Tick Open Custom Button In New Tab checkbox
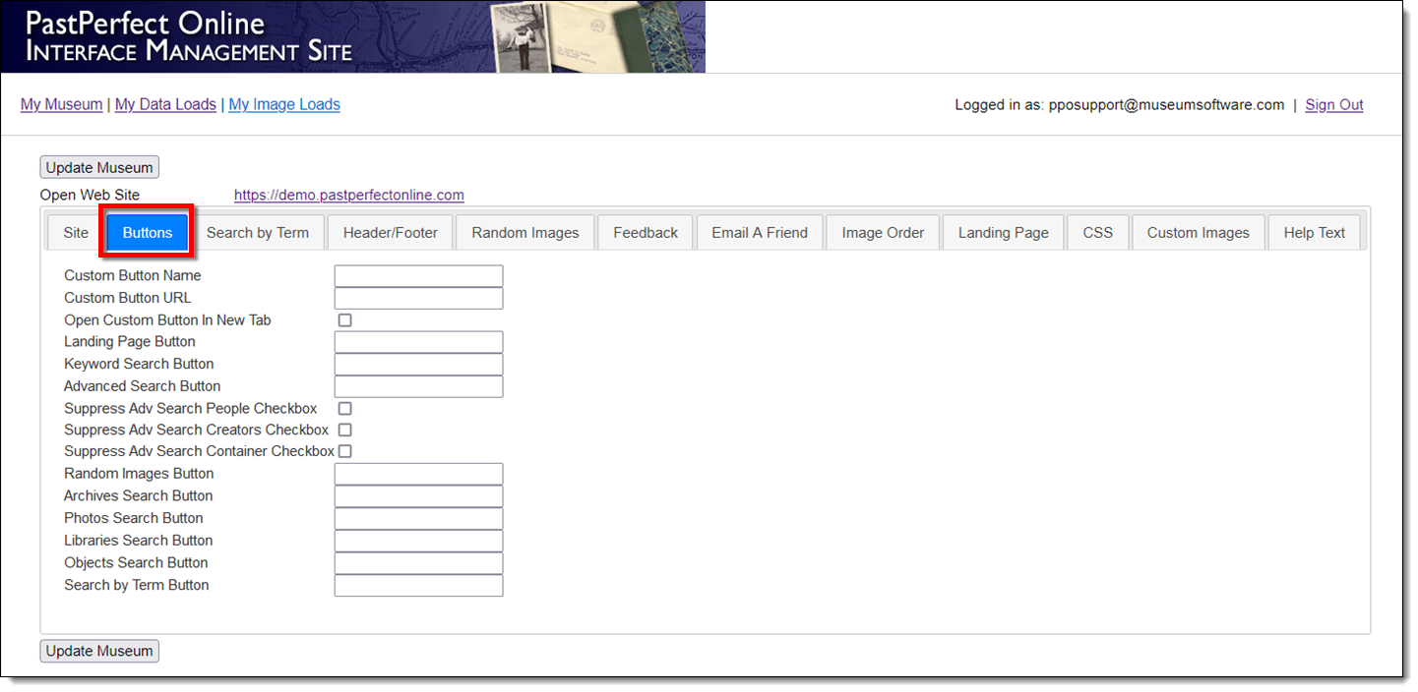 [344, 320]
